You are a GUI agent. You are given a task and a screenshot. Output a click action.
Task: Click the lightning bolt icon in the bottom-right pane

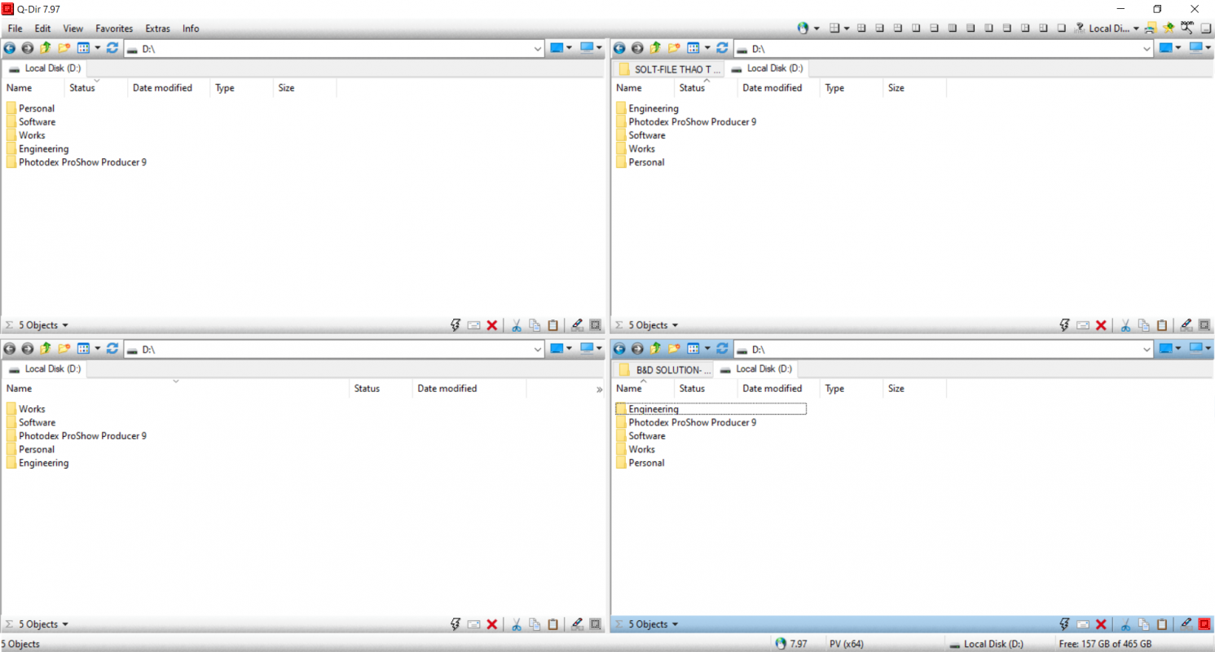1065,624
